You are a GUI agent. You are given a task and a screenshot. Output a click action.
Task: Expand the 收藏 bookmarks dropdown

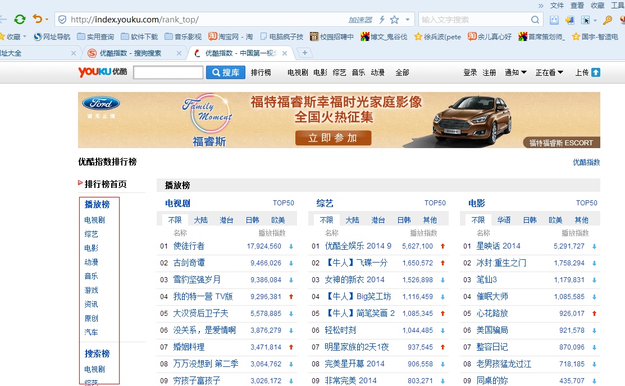25,36
